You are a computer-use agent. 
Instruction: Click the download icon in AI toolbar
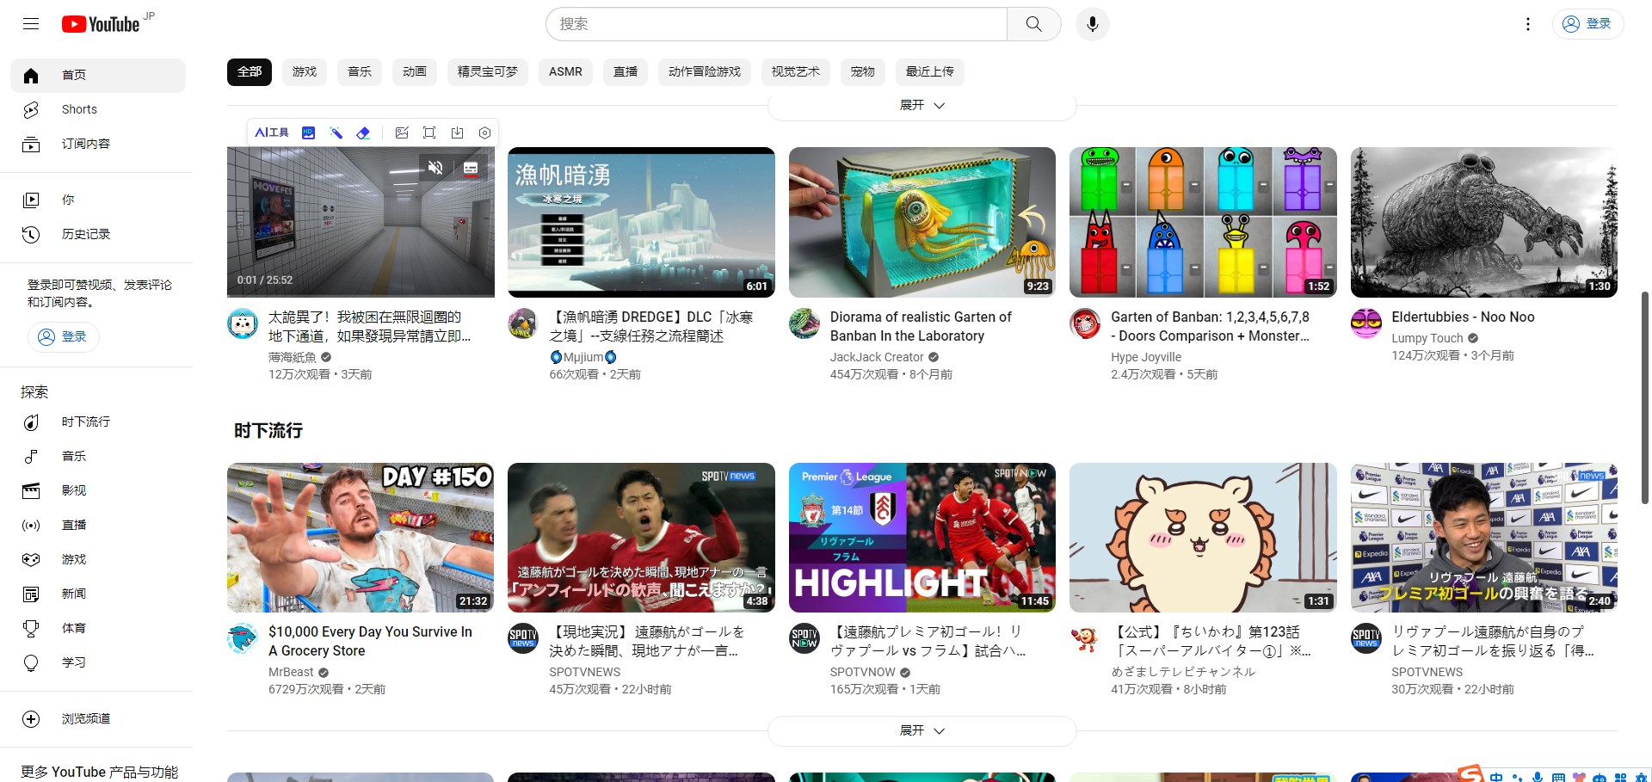457,132
